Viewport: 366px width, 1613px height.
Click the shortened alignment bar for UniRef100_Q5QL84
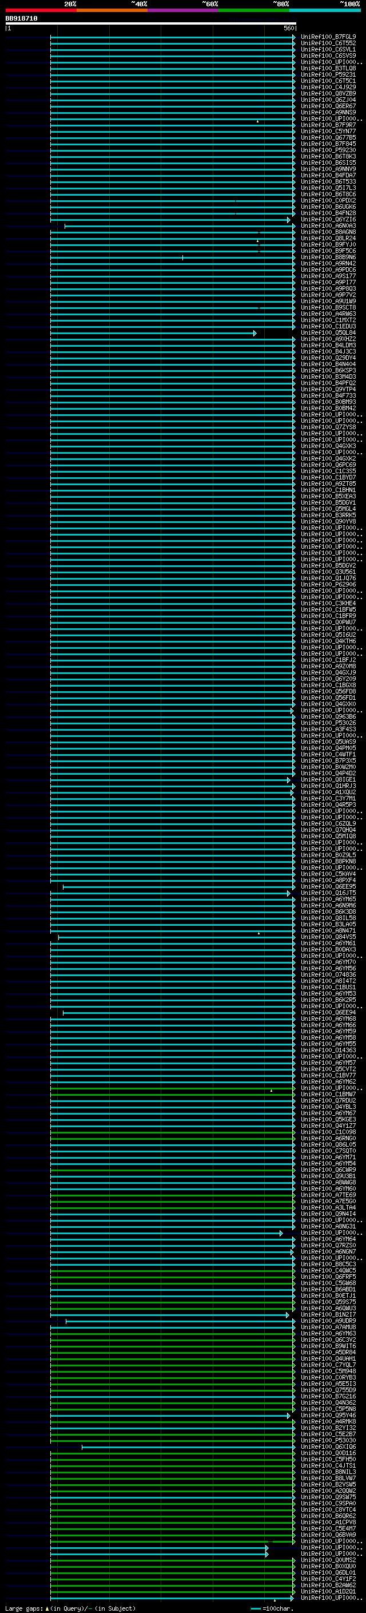[153, 333]
